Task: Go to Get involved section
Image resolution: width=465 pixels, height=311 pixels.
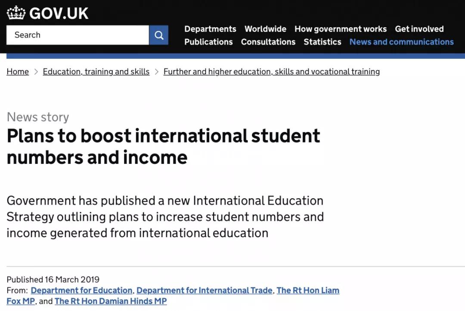Action: tap(419, 29)
